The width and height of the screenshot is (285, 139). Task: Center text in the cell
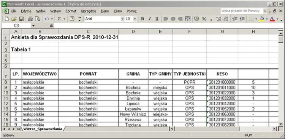[173, 19]
